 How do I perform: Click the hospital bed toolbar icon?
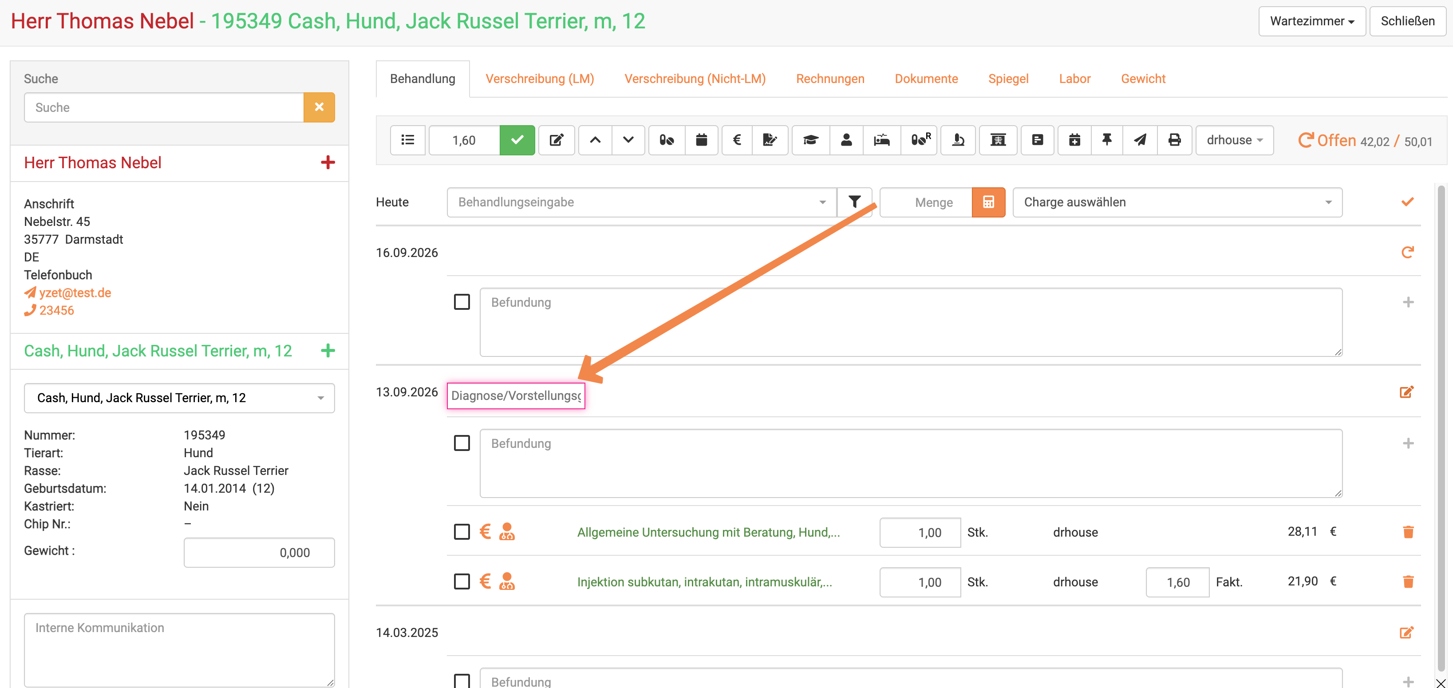[x=882, y=140]
